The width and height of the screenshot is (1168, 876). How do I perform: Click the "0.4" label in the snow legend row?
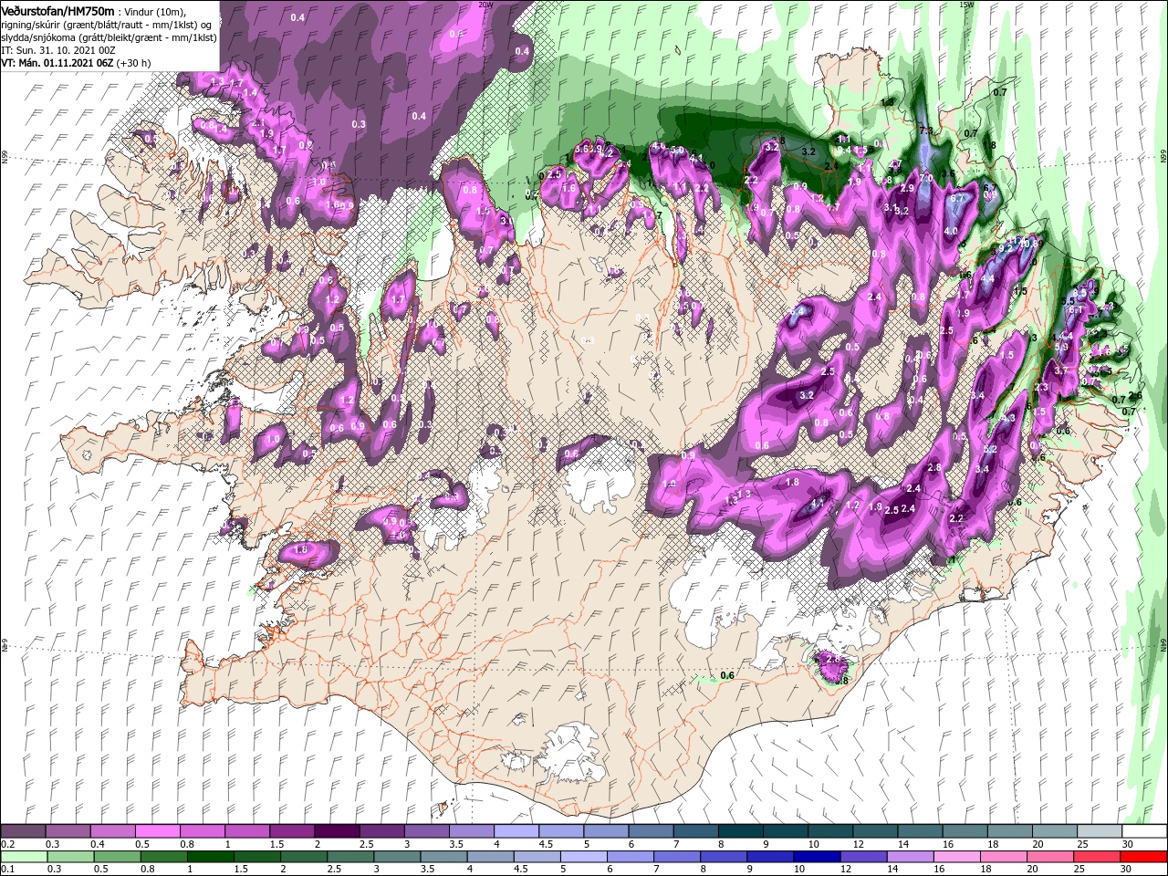pyautogui.click(x=98, y=844)
